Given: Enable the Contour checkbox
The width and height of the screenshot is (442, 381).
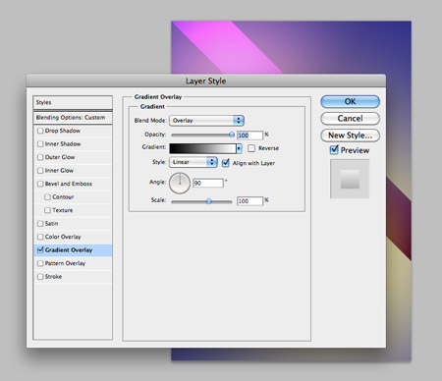Looking at the screenshot, I should coord(47,197).
